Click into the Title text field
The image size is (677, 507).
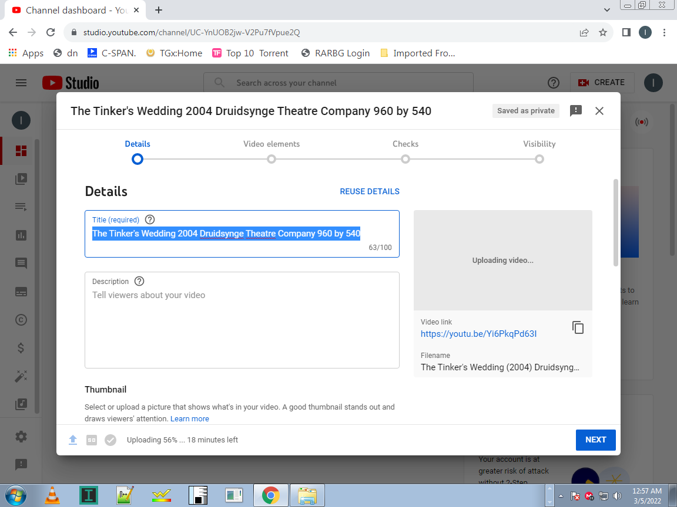[x=242, y=234]
